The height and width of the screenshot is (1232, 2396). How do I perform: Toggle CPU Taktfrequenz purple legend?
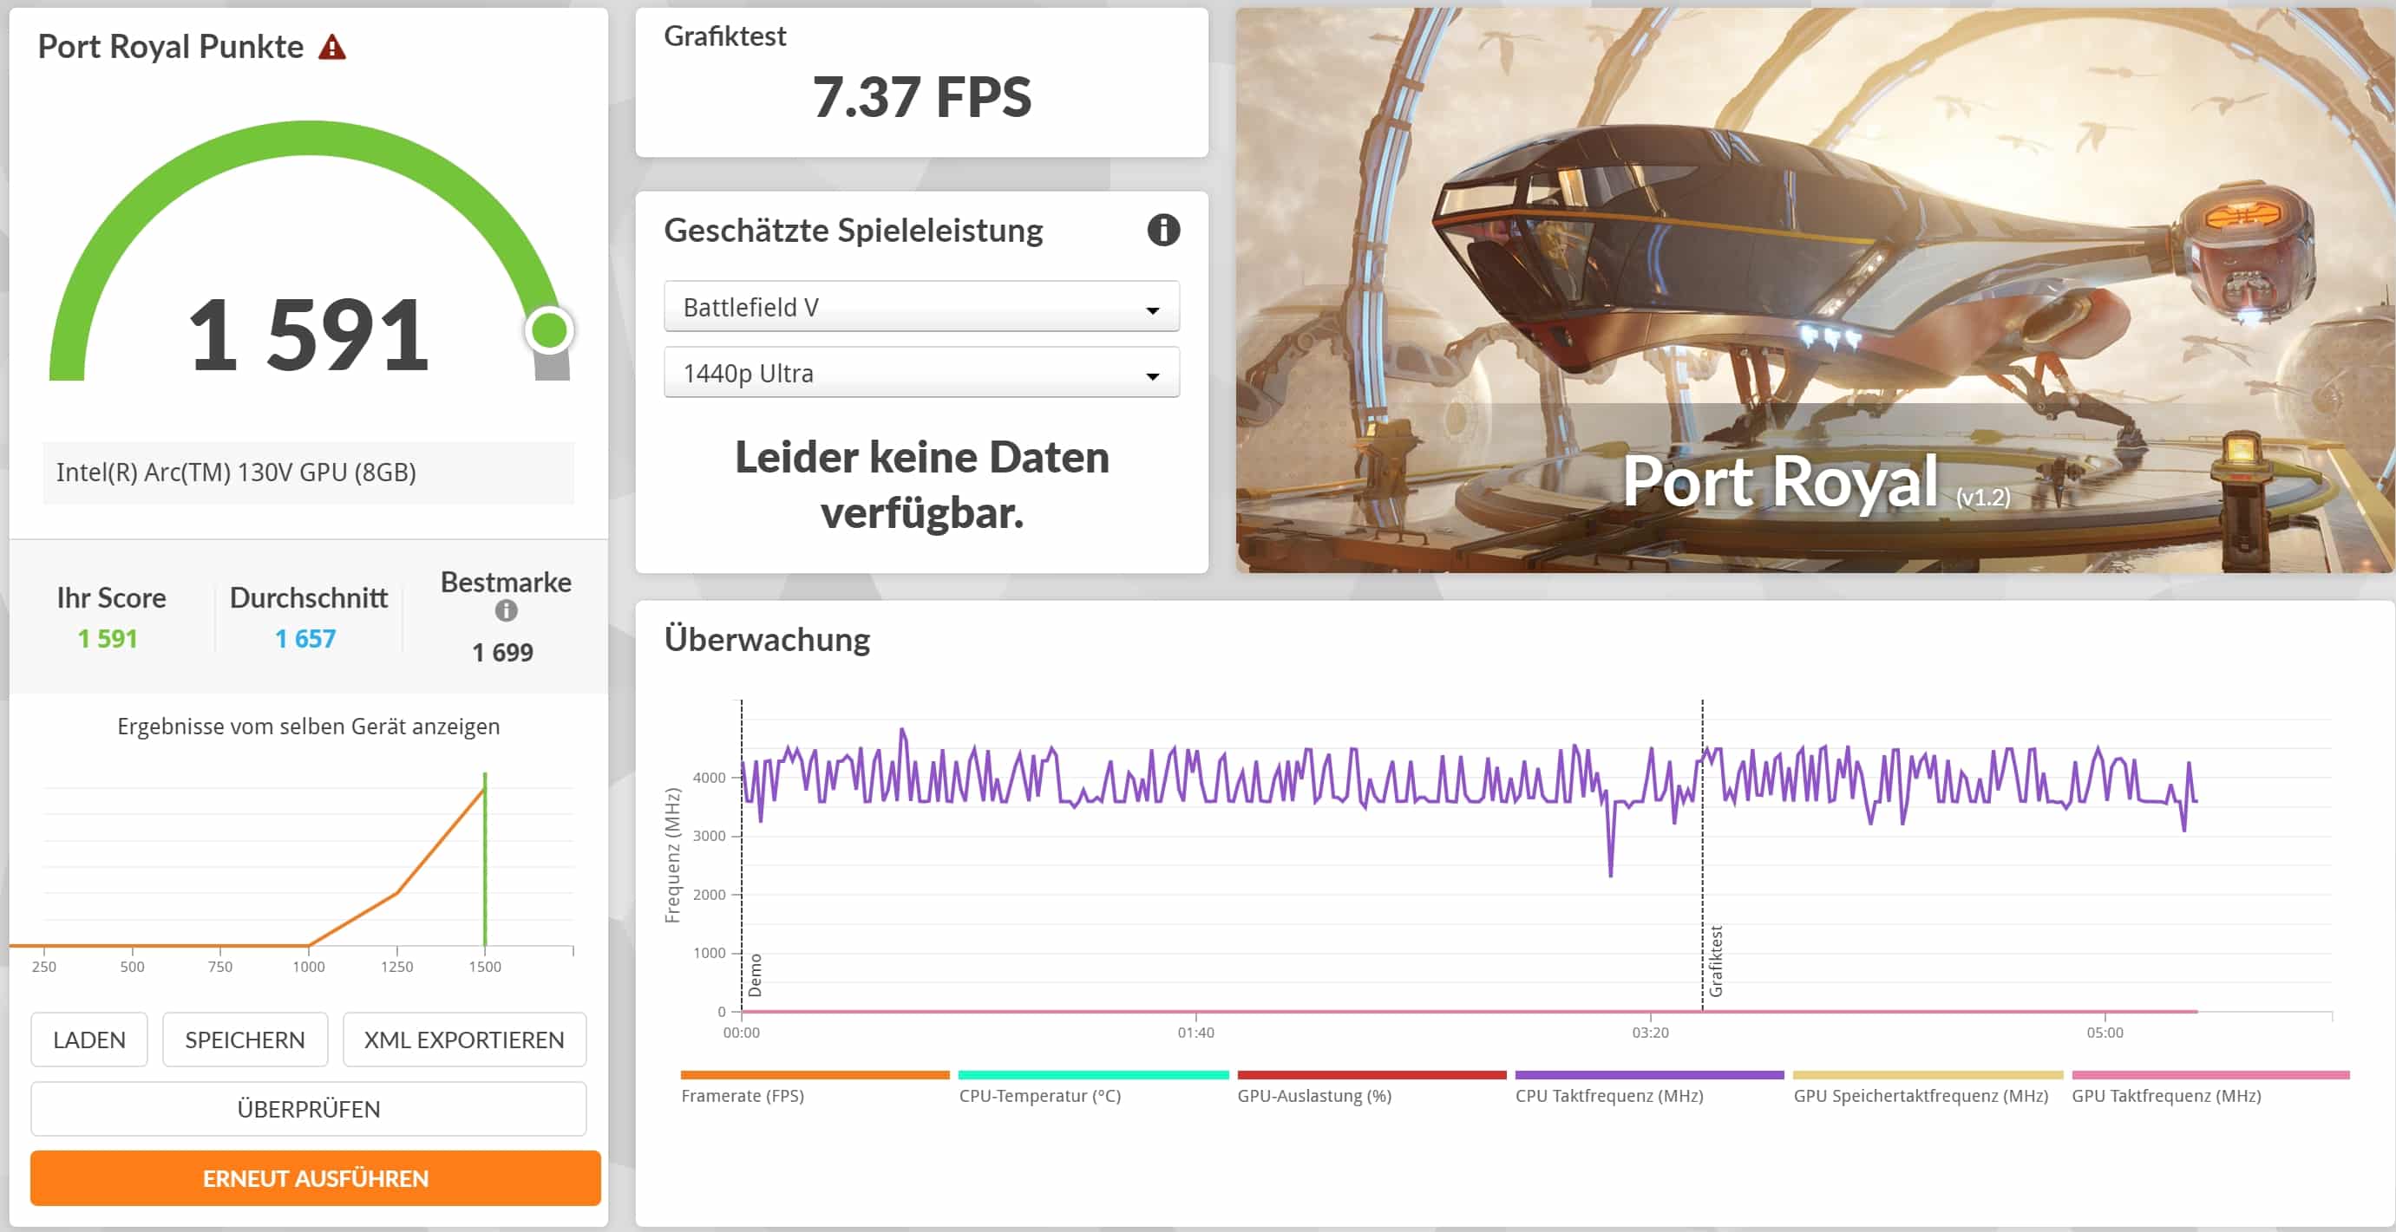click(x=1608, y=1095)
